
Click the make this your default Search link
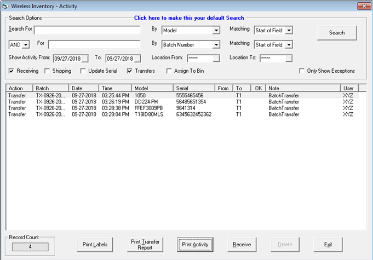click(189, 18)
